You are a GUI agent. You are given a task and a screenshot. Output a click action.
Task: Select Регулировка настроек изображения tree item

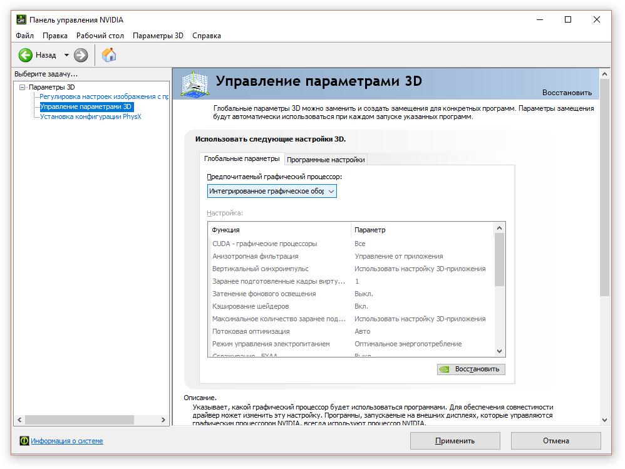(x=103, y=96)
